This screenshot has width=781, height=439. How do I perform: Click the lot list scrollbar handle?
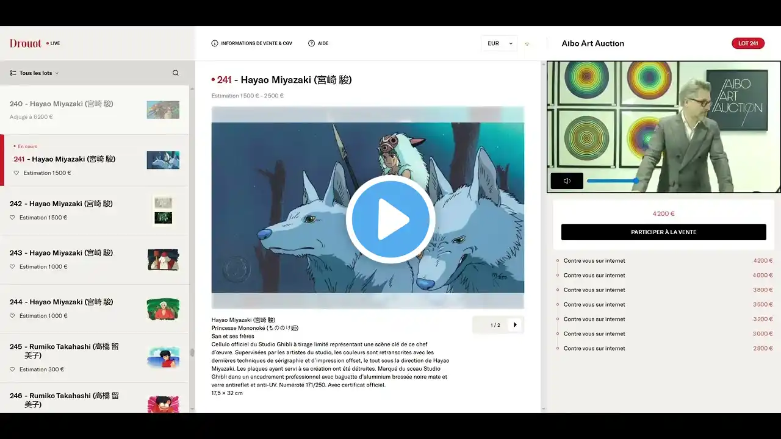192,353
